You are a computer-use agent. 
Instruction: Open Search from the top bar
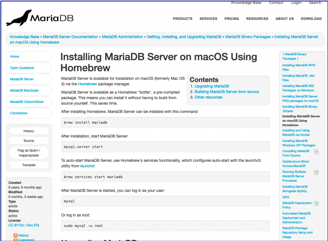pyautogui.click(x=315, y=3)
